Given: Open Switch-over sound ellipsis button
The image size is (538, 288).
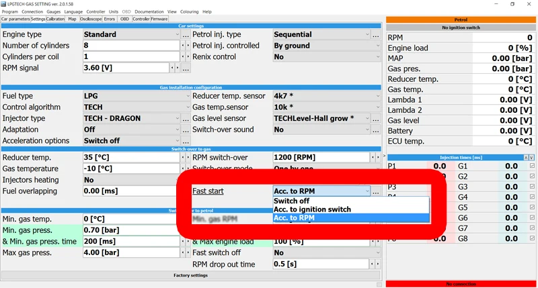Looking at the screenshot, I should (376, 130).
